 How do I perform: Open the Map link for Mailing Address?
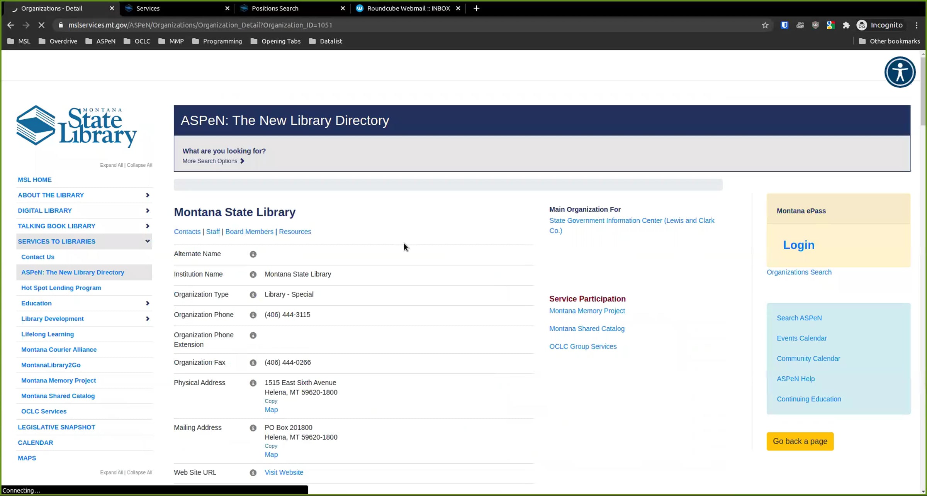click(x=271, y=455)
